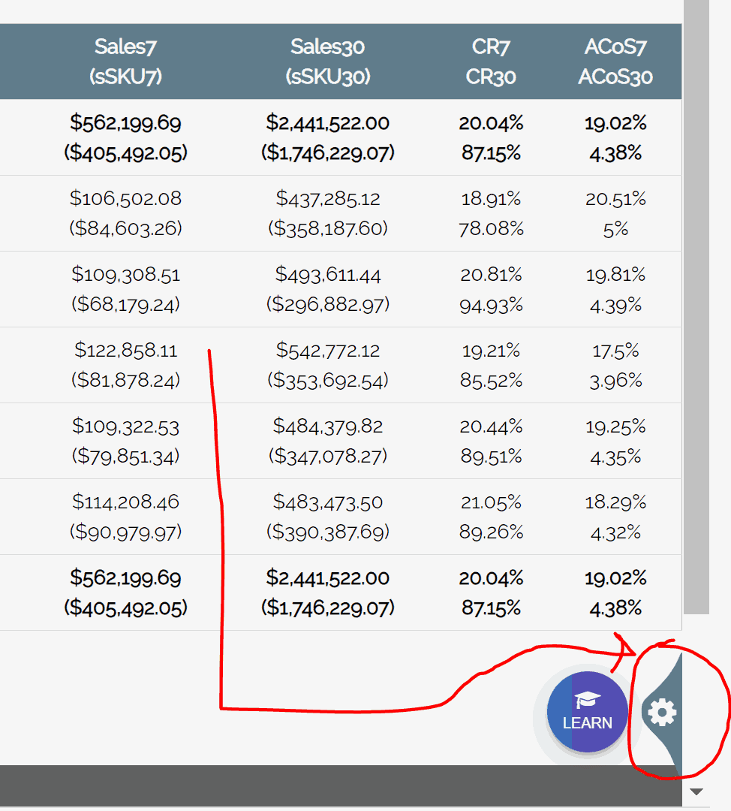
Task: Sort by the Sales7 (sSKU7) column header
Action: [125, 61]
